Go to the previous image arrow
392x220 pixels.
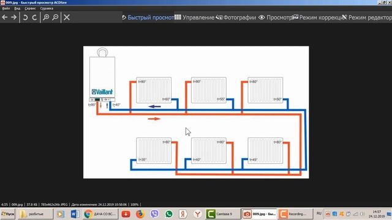coord(4,17)
